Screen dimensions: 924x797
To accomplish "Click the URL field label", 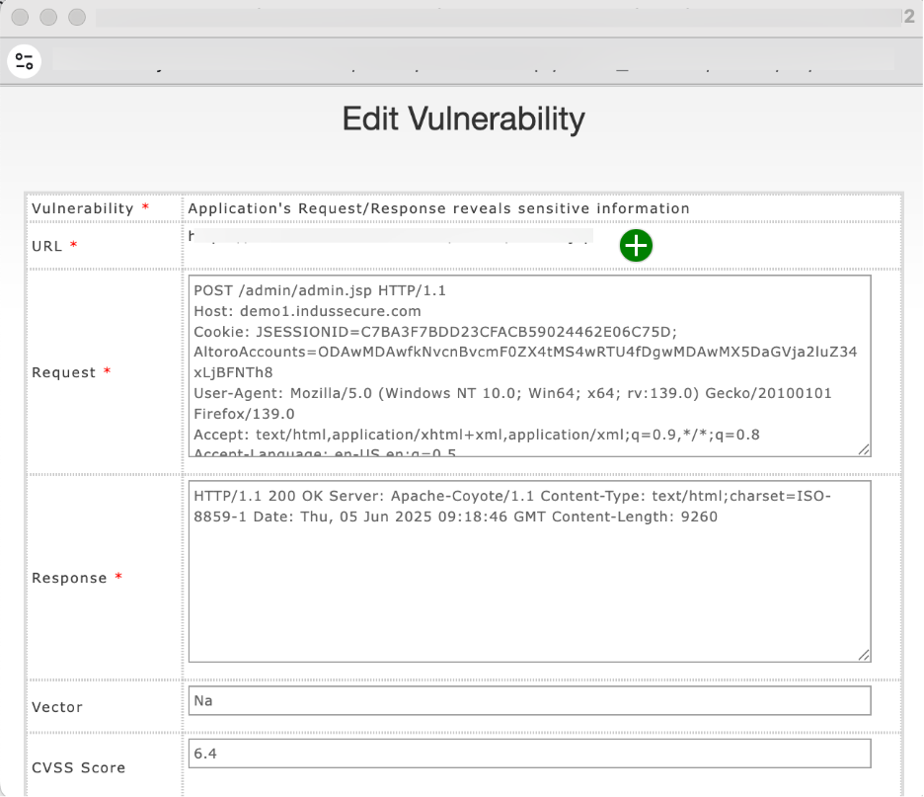I will 47,246.
